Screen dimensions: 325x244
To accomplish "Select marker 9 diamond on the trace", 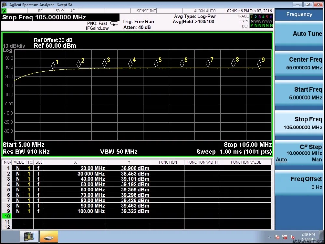I will [259, 63].
